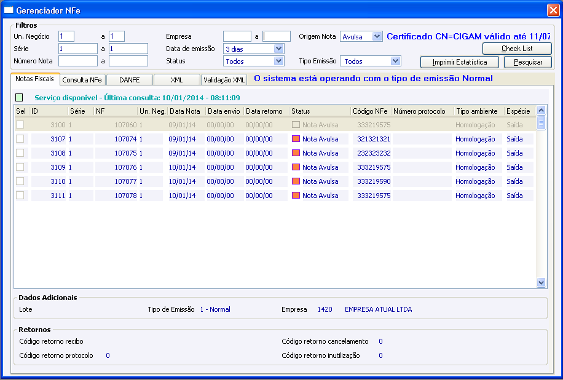Select checkbox for note ID 3108
The image size is (563, 380).
click(x=20, y=153)
